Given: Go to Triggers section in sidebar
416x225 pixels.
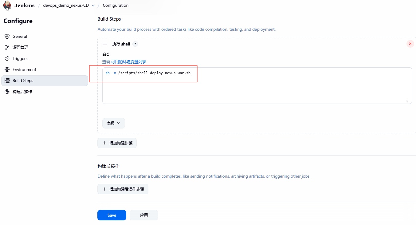Looking at the screenshot, I should [20, 58].
